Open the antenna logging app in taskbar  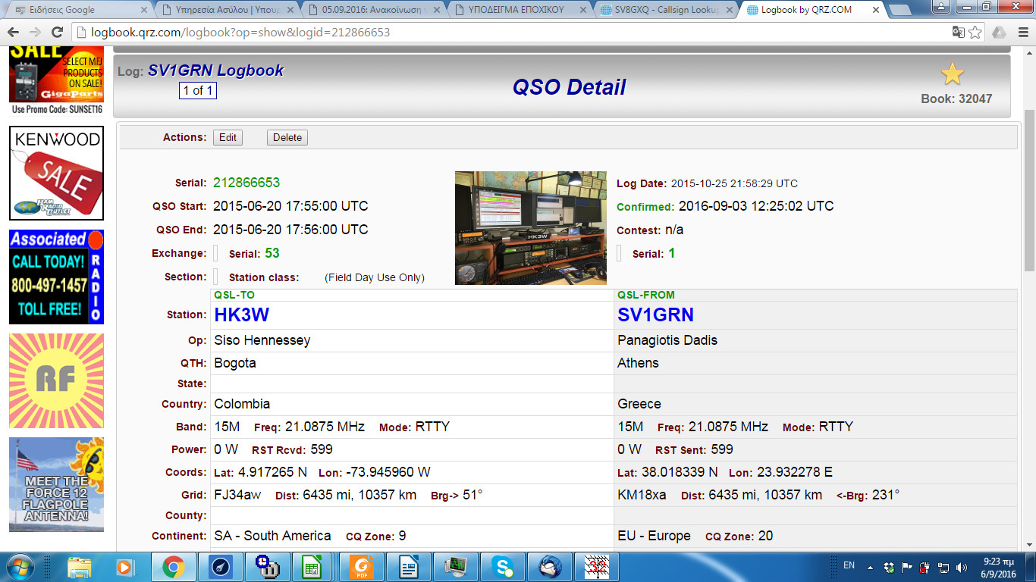coord(596,566)
